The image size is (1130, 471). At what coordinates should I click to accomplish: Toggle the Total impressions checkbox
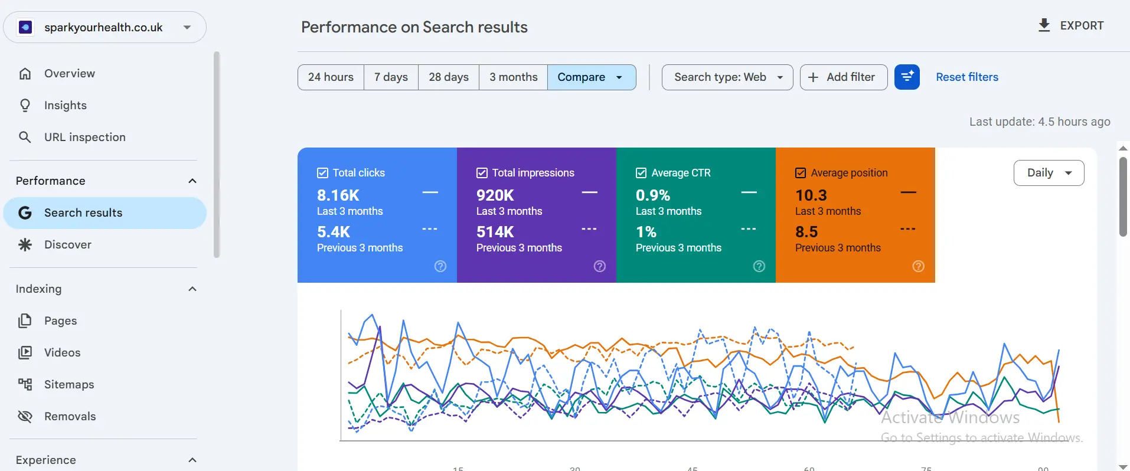(482, 173)
